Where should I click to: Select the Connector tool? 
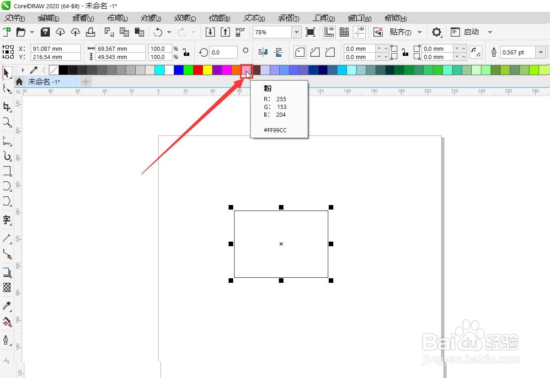6,254
